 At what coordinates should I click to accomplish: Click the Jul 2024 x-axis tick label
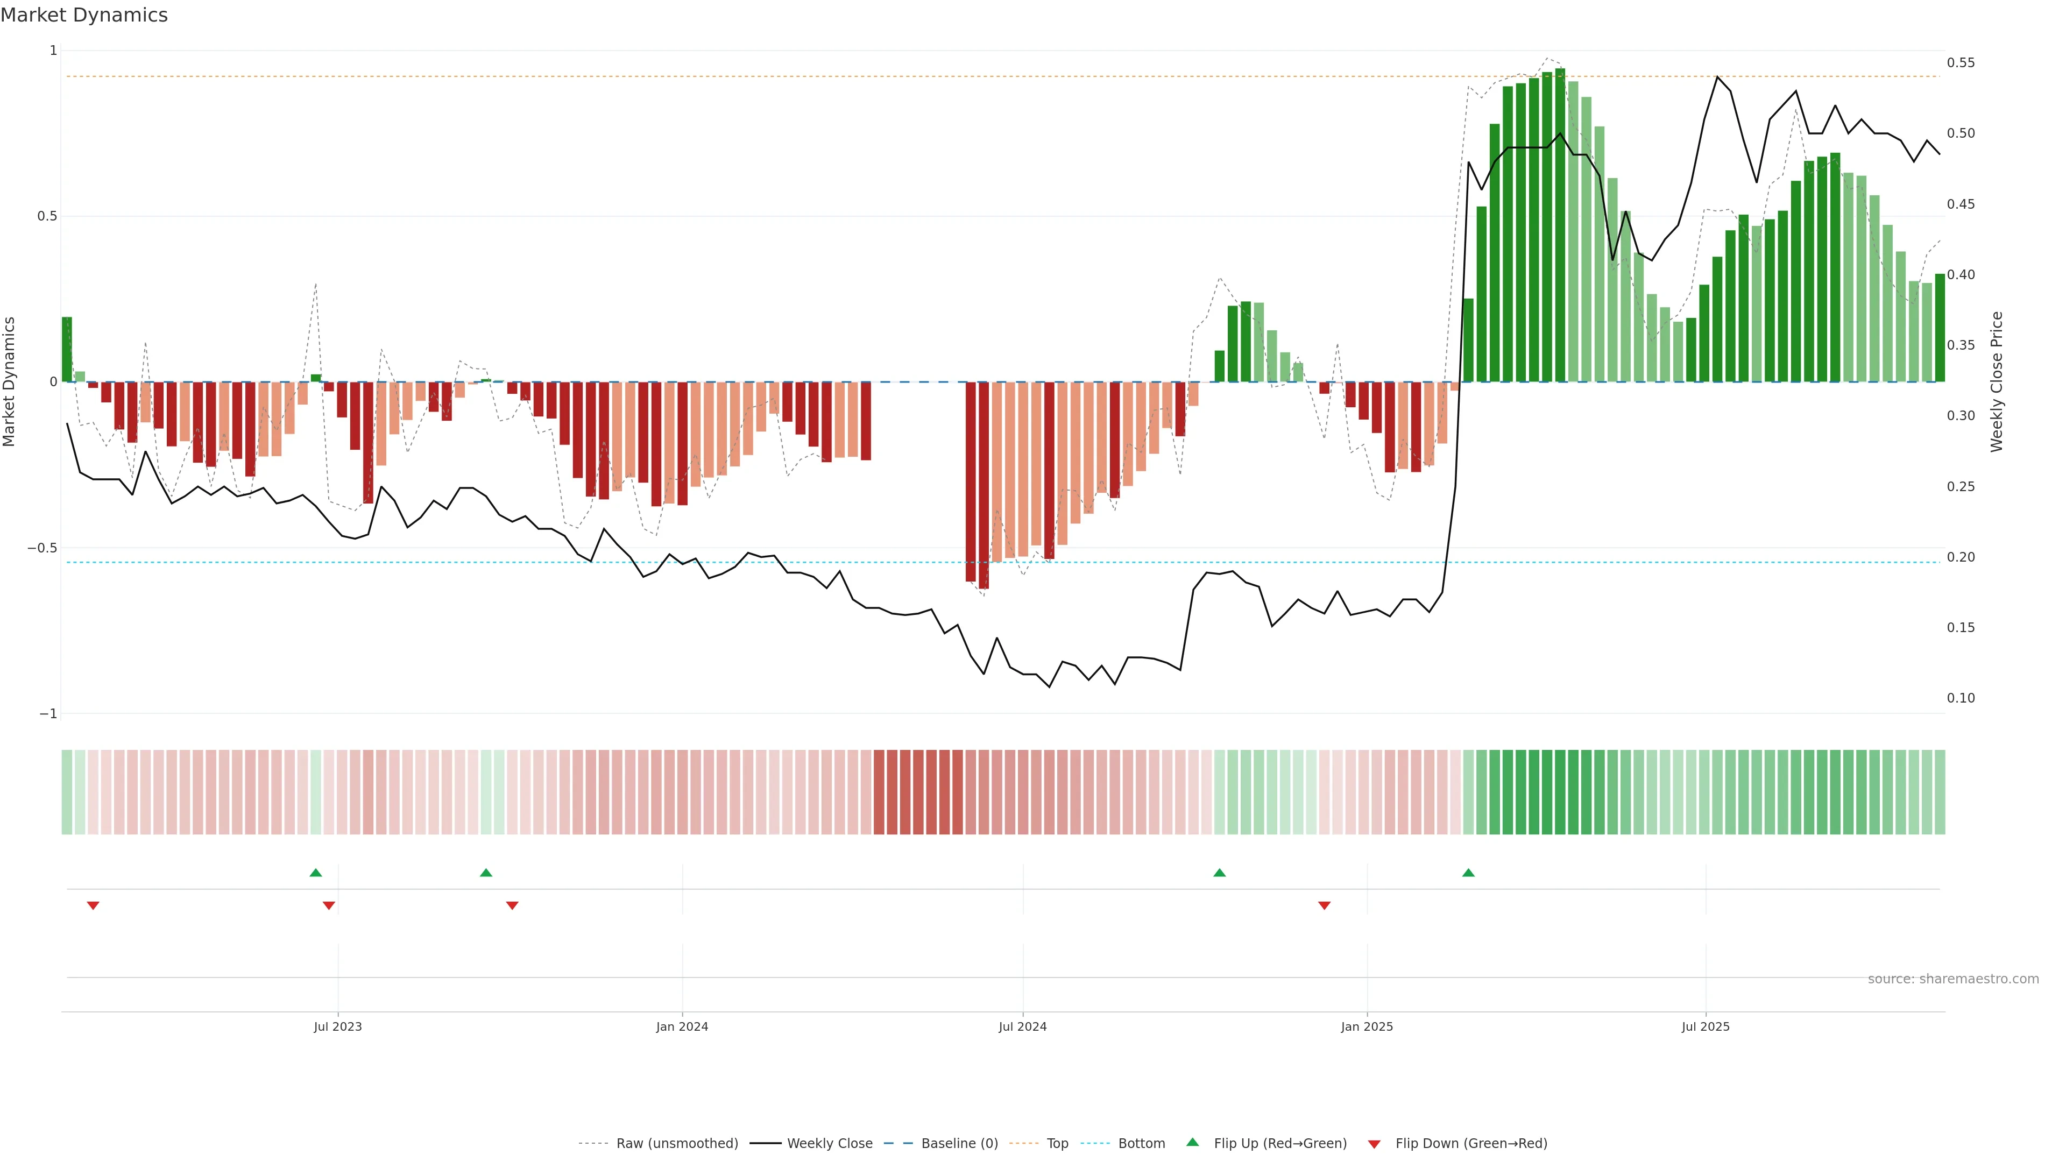(1023, 1026)
